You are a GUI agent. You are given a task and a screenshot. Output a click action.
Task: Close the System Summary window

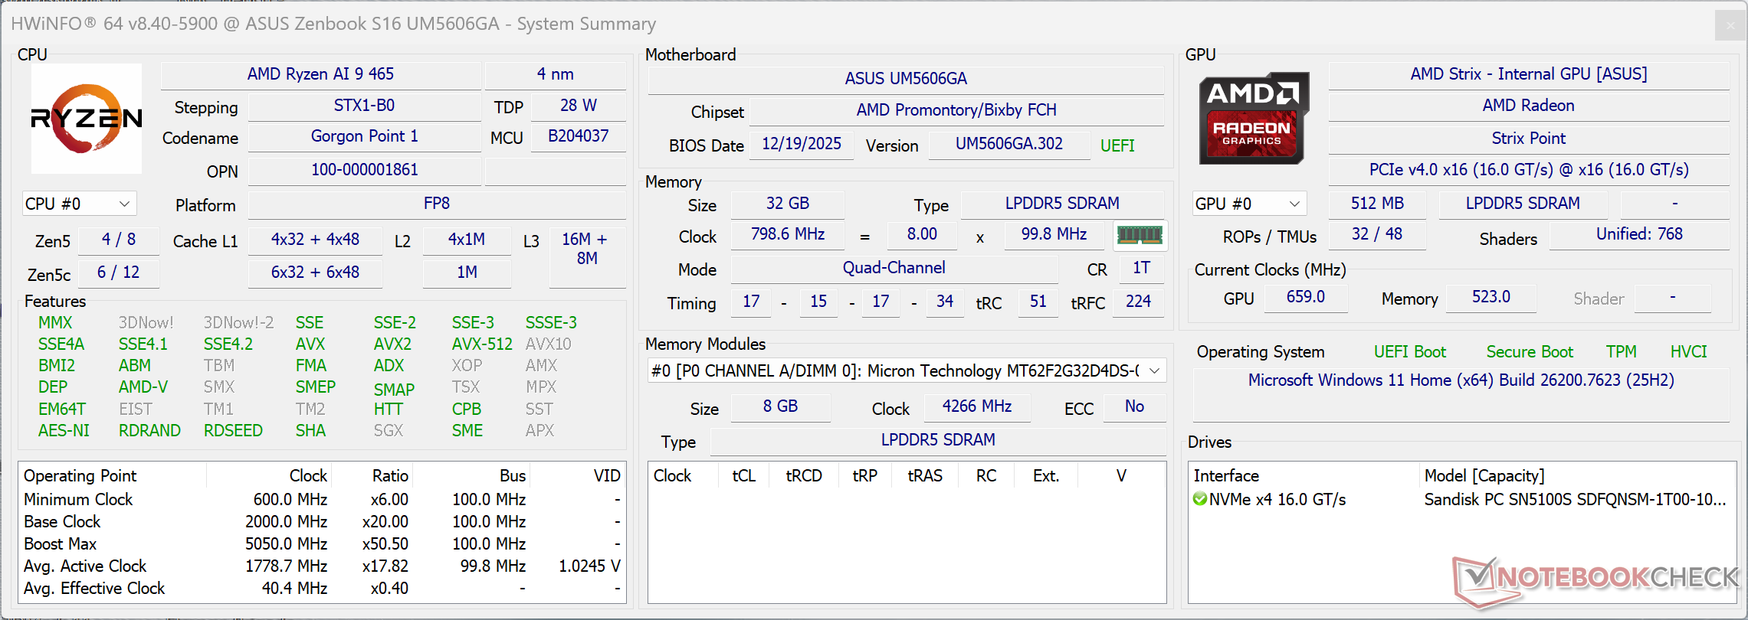(1730, 26)
